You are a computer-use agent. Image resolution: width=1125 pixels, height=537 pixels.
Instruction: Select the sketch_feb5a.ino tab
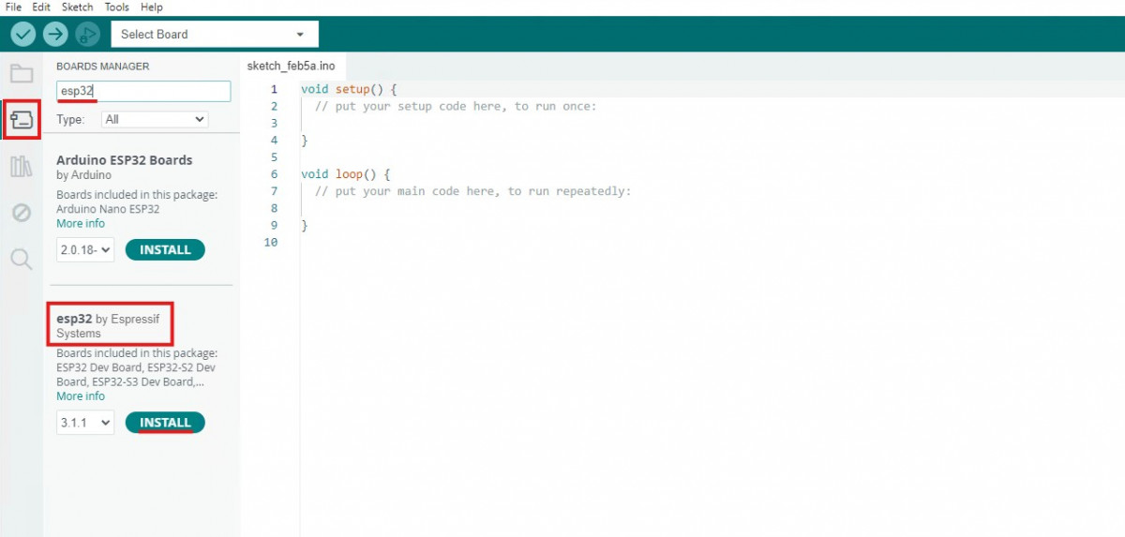[x=291, y=66]
